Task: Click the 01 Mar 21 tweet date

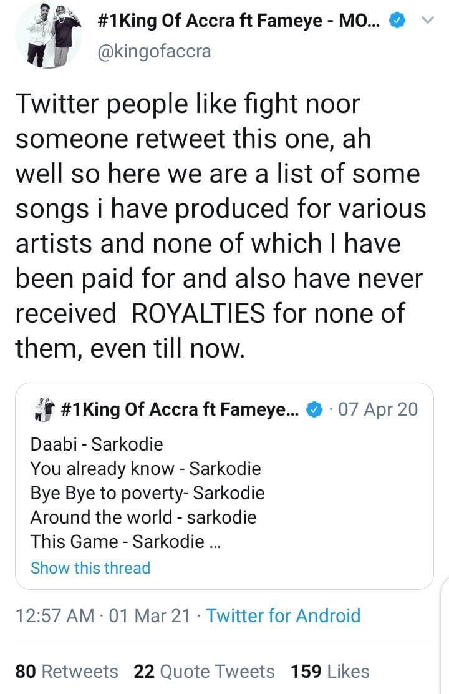Action: pos(150,616)
